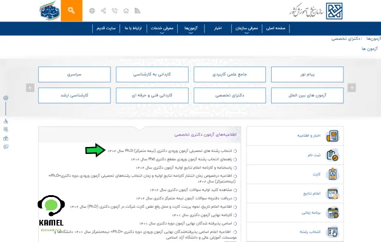Open صفحه اصلی in navigation bar
The width and height of the screenshot is (381, 242).
tap(276, 29)
